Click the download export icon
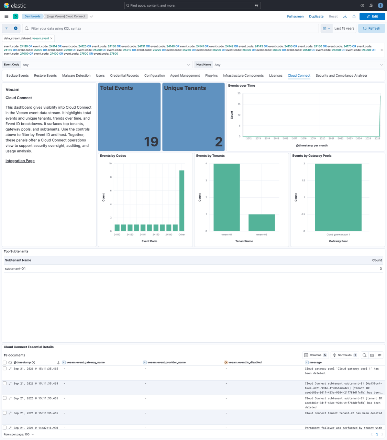Image resolution: width=387 pixels, height=440 pixels. click(x=345, y=16)
